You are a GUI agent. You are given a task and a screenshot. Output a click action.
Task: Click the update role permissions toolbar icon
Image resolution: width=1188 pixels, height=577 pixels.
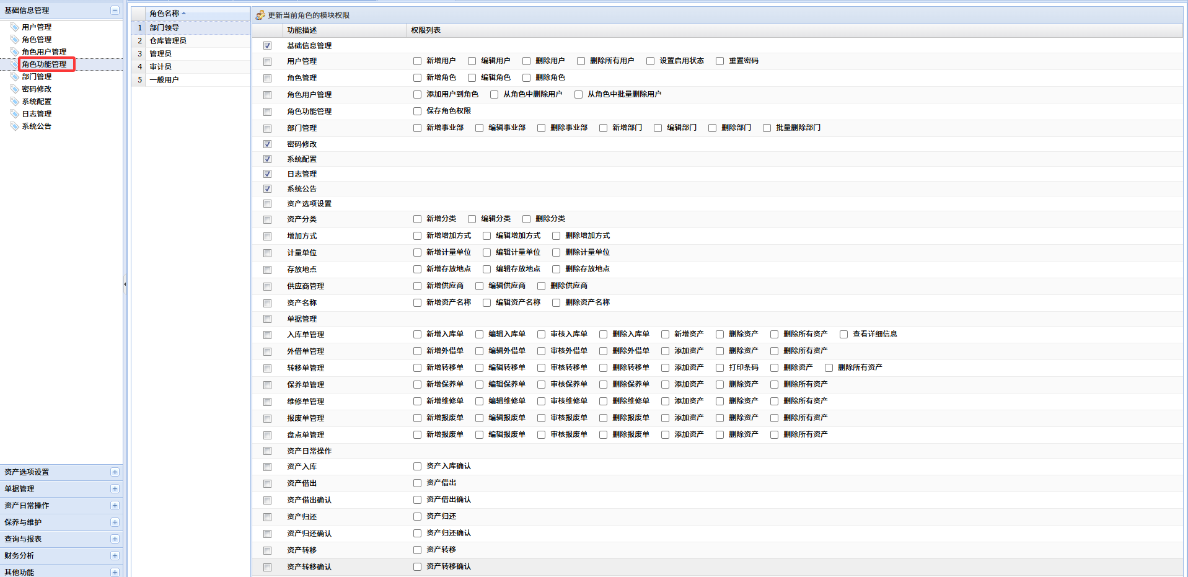260,15
